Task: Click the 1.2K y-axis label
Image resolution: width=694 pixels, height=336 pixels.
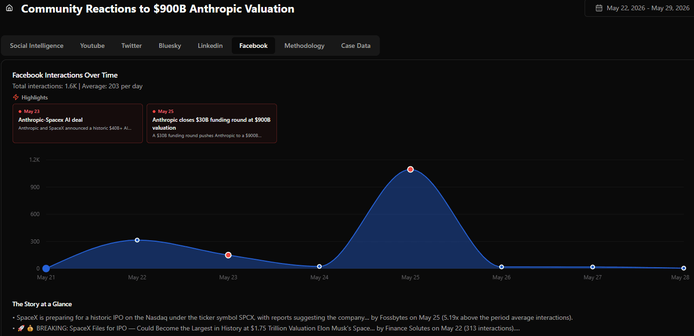Action: click(x=35, y=160)
